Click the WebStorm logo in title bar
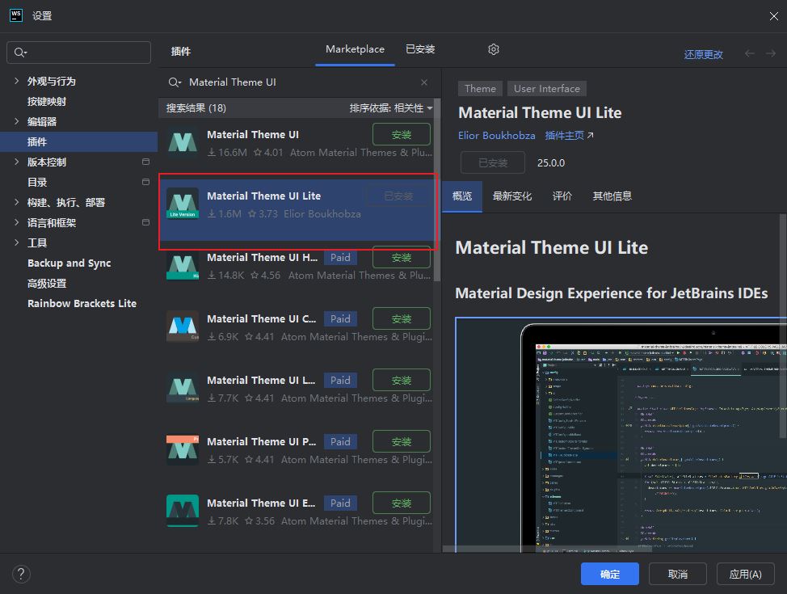Image resolution: width=787 pixels, height=594 pixels. (x=16, y=15)
